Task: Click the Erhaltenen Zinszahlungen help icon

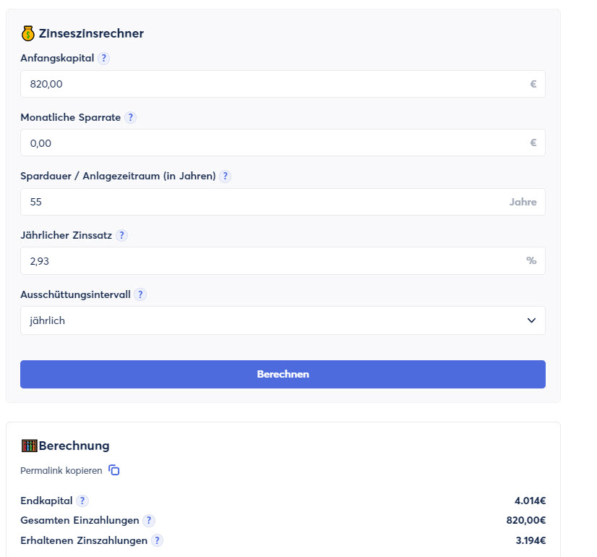Action: coord(157,540)
